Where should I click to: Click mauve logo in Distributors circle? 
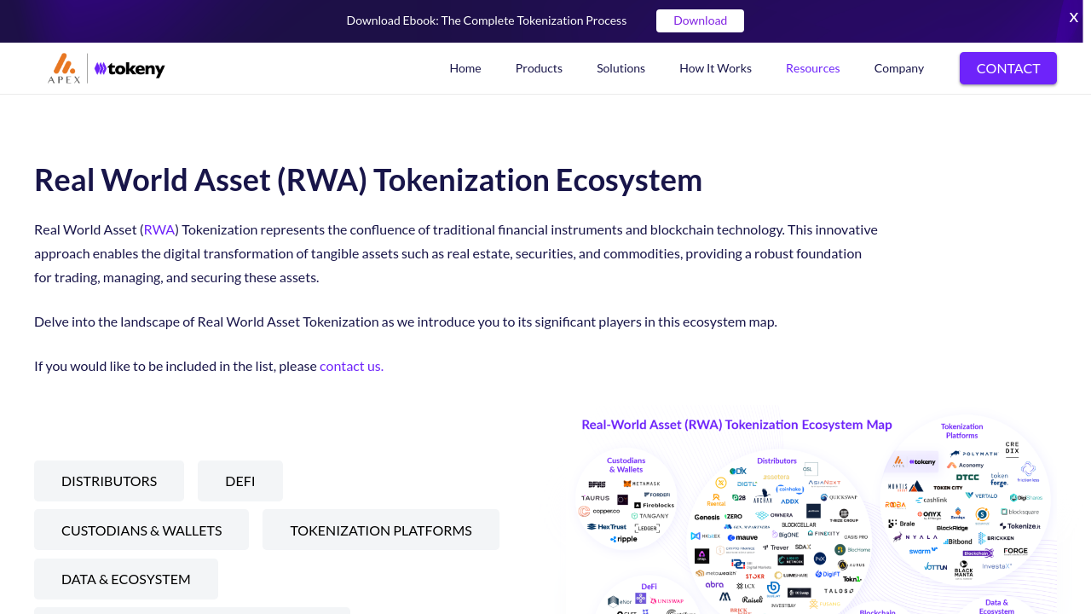point(742,537)
